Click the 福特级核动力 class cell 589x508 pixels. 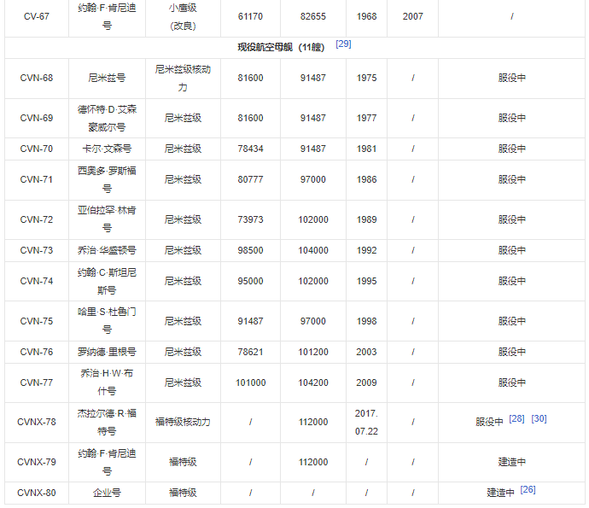[183, 422]
